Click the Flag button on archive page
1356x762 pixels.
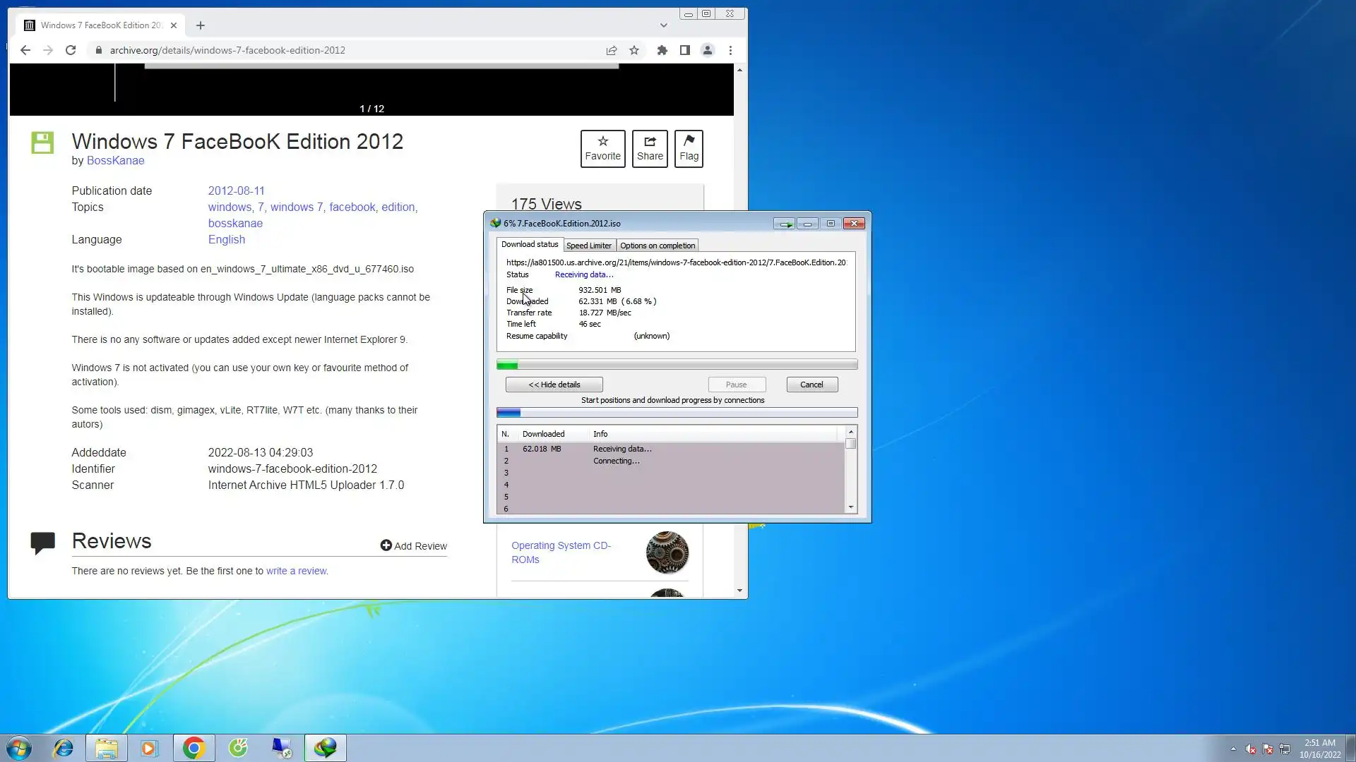click(689, 149)
